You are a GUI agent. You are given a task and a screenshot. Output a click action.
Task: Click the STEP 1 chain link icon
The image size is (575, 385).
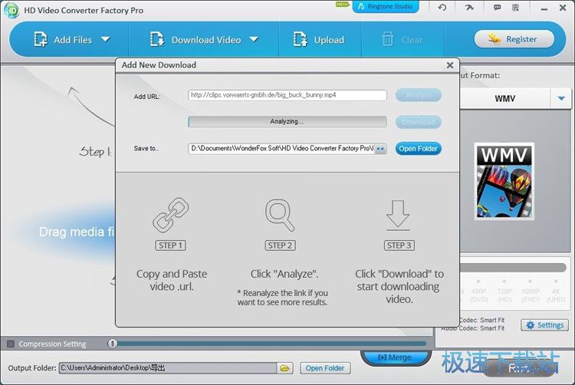point(170,215)
